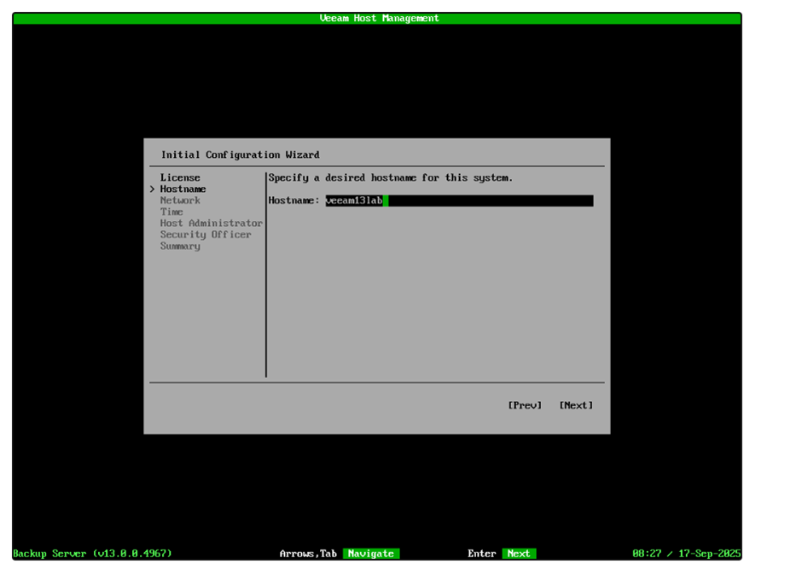Click the green Next hint in the status bar
The width and height of the screenshot is (802, 587).
[x=518, y=554]
